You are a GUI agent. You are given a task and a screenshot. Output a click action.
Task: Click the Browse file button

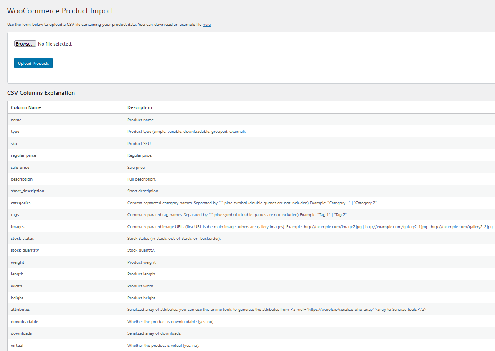pos(25,44)
